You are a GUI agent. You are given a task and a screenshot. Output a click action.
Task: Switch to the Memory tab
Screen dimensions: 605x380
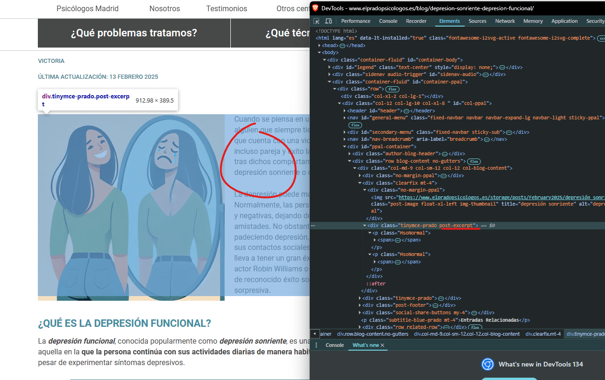(x=533, y=21)
